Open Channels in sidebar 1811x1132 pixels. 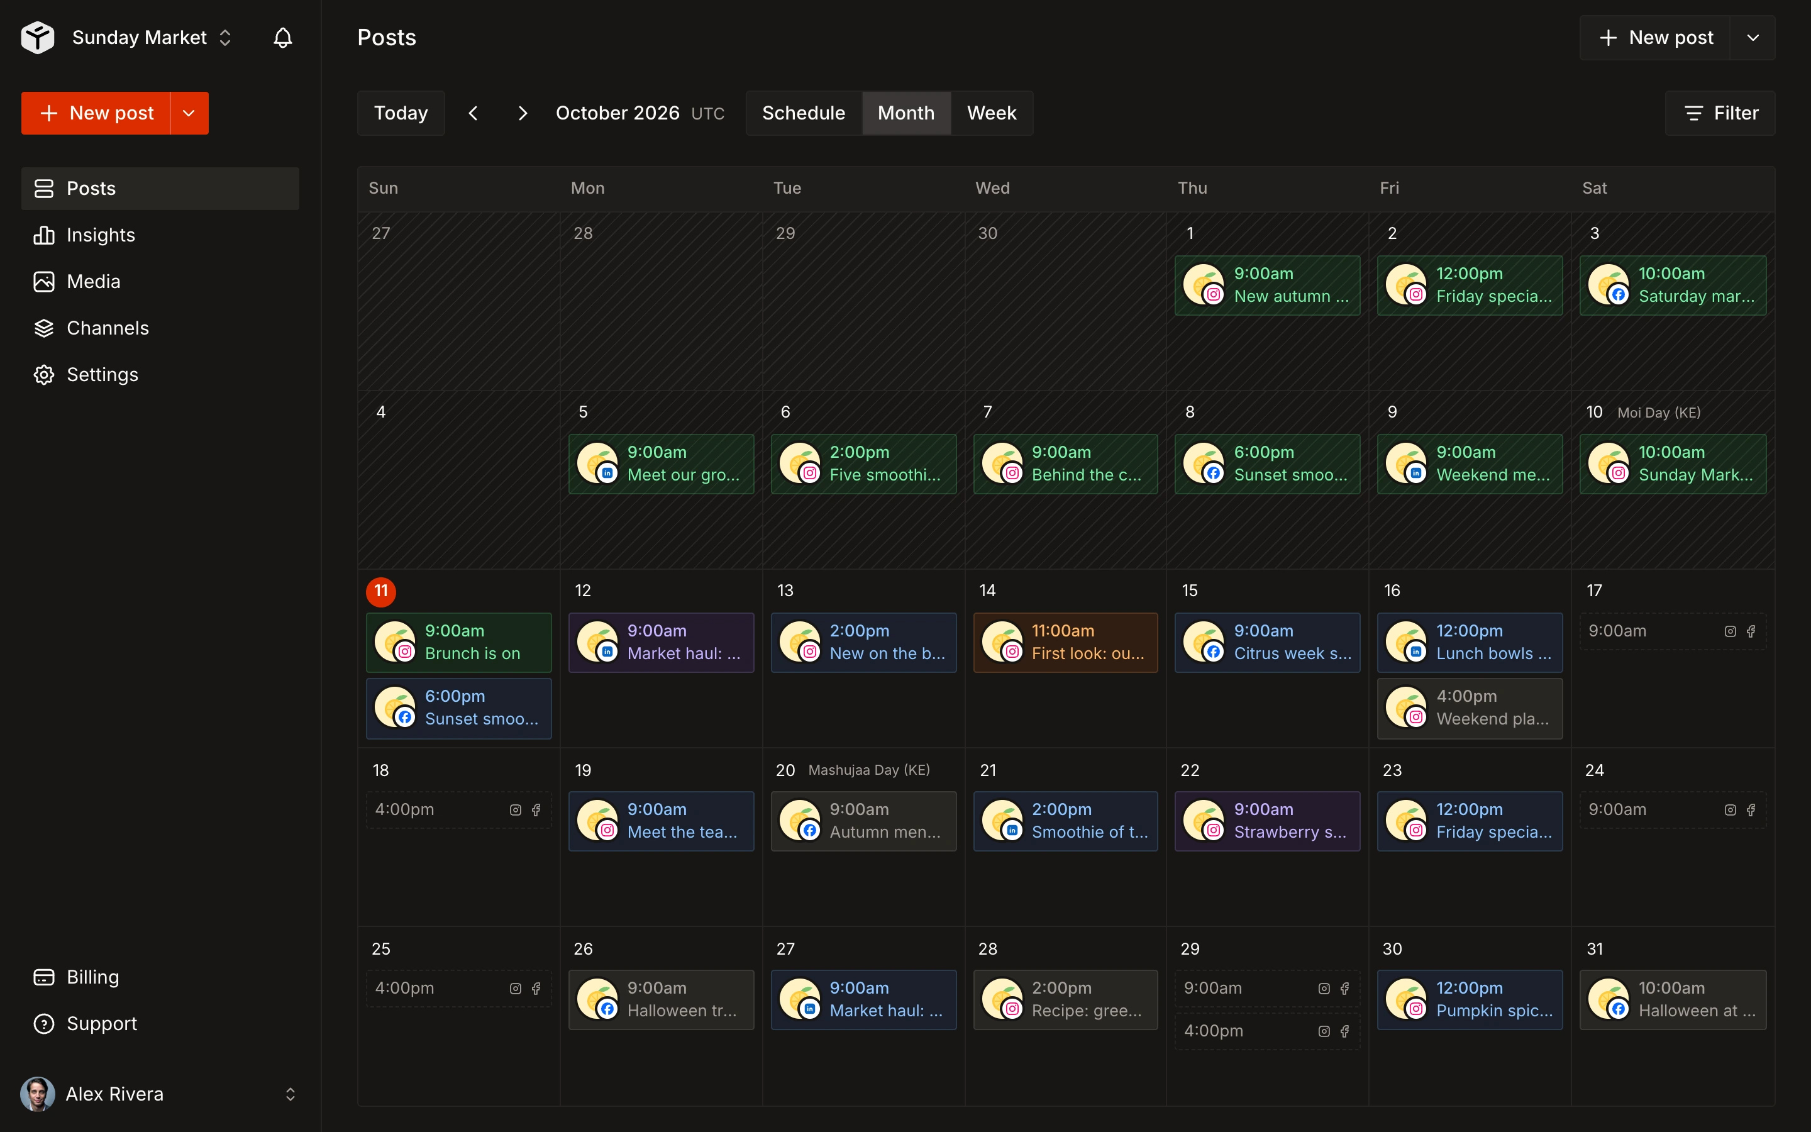(160, 328)
